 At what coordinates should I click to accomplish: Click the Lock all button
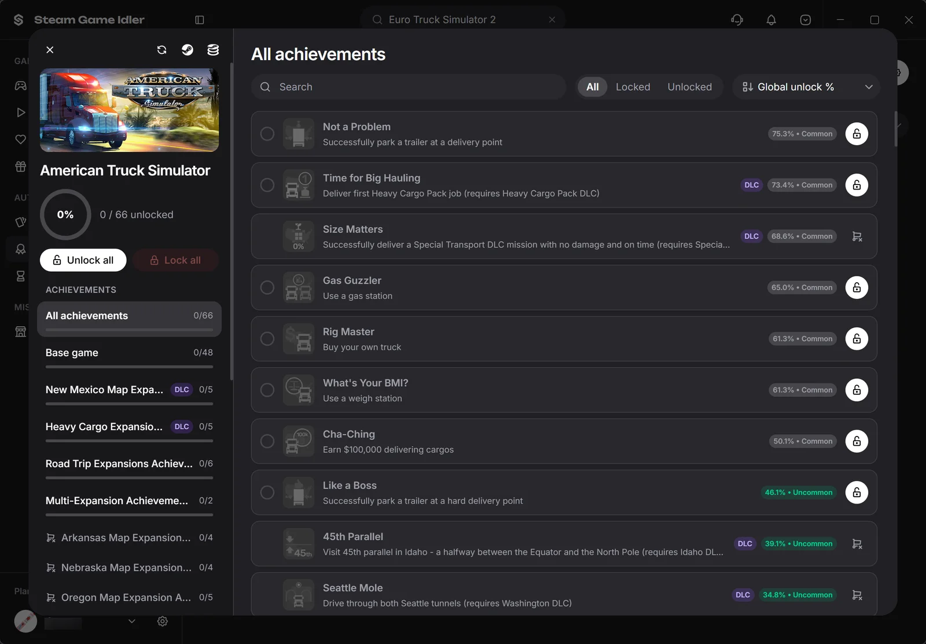175,260
